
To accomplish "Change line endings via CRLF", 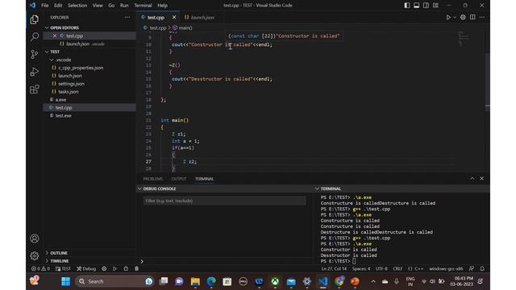I will click(397, 268).
